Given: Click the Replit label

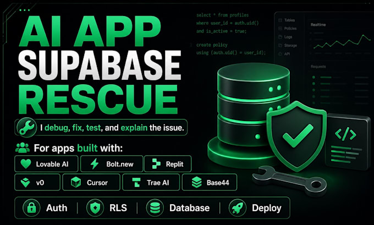Looking at the screenshot, I should pos(174,164).
